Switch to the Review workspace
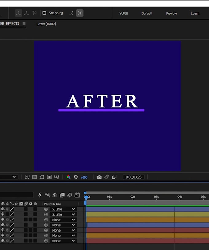Viewport: 209px width, 250px height. coord(172,14)
